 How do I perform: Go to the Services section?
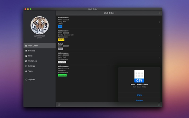point(32,51)
